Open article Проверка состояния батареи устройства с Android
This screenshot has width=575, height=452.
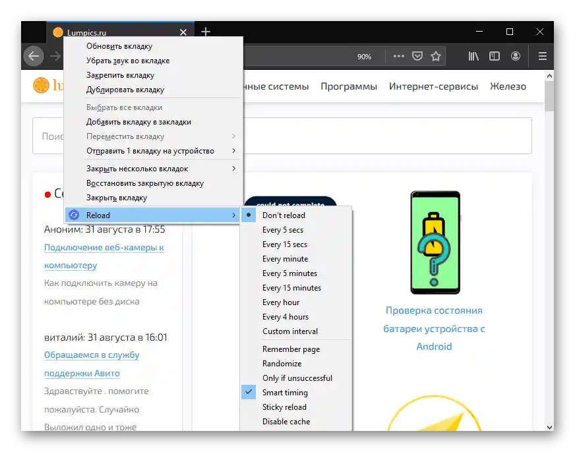(x=434, y=329)
